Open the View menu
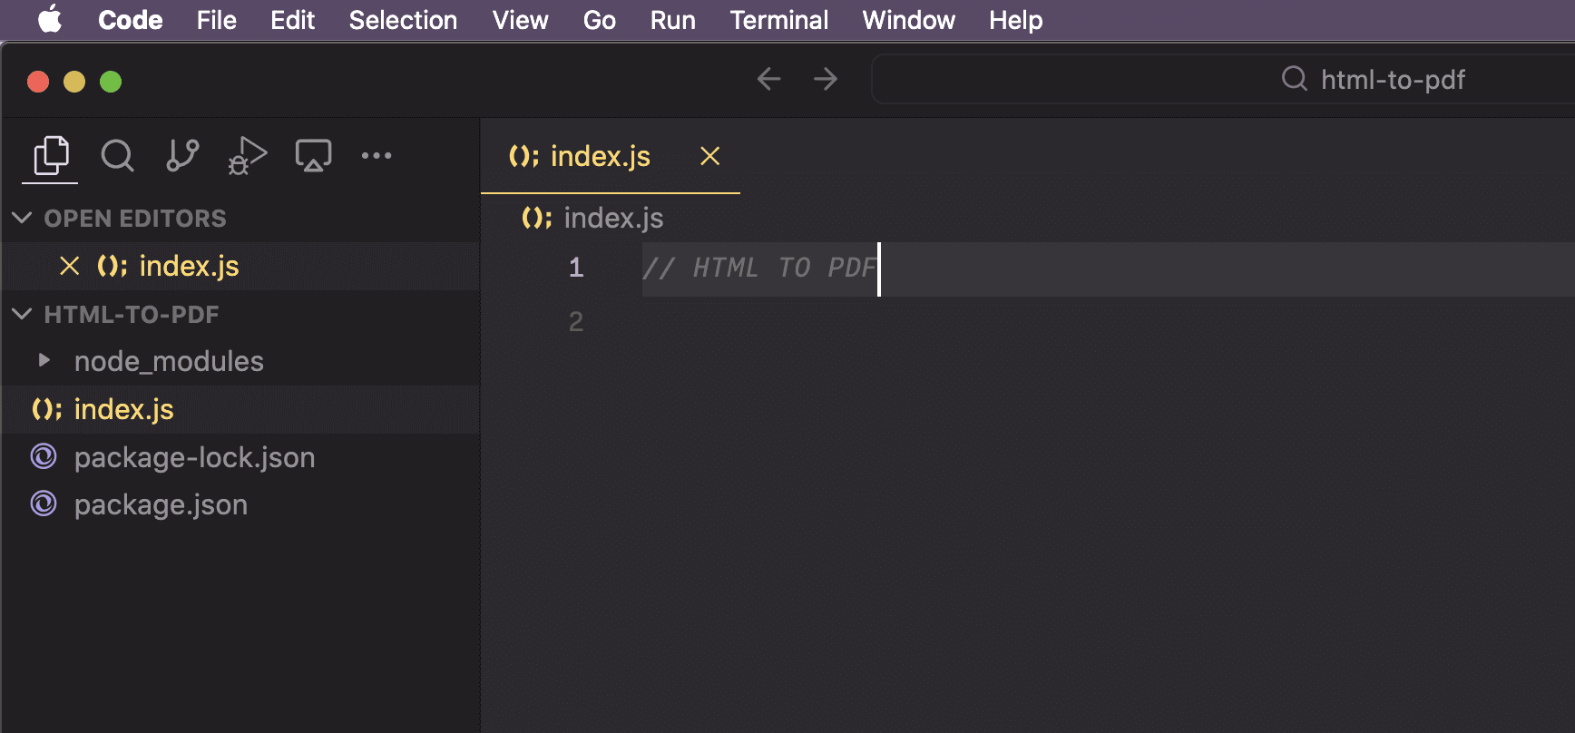Screen dimensions: 1575x733 click(521, 20)
